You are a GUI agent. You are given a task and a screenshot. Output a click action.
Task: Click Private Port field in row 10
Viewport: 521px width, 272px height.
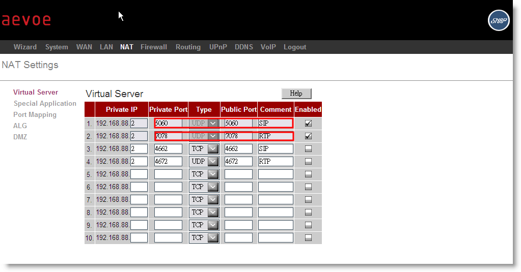168,238
